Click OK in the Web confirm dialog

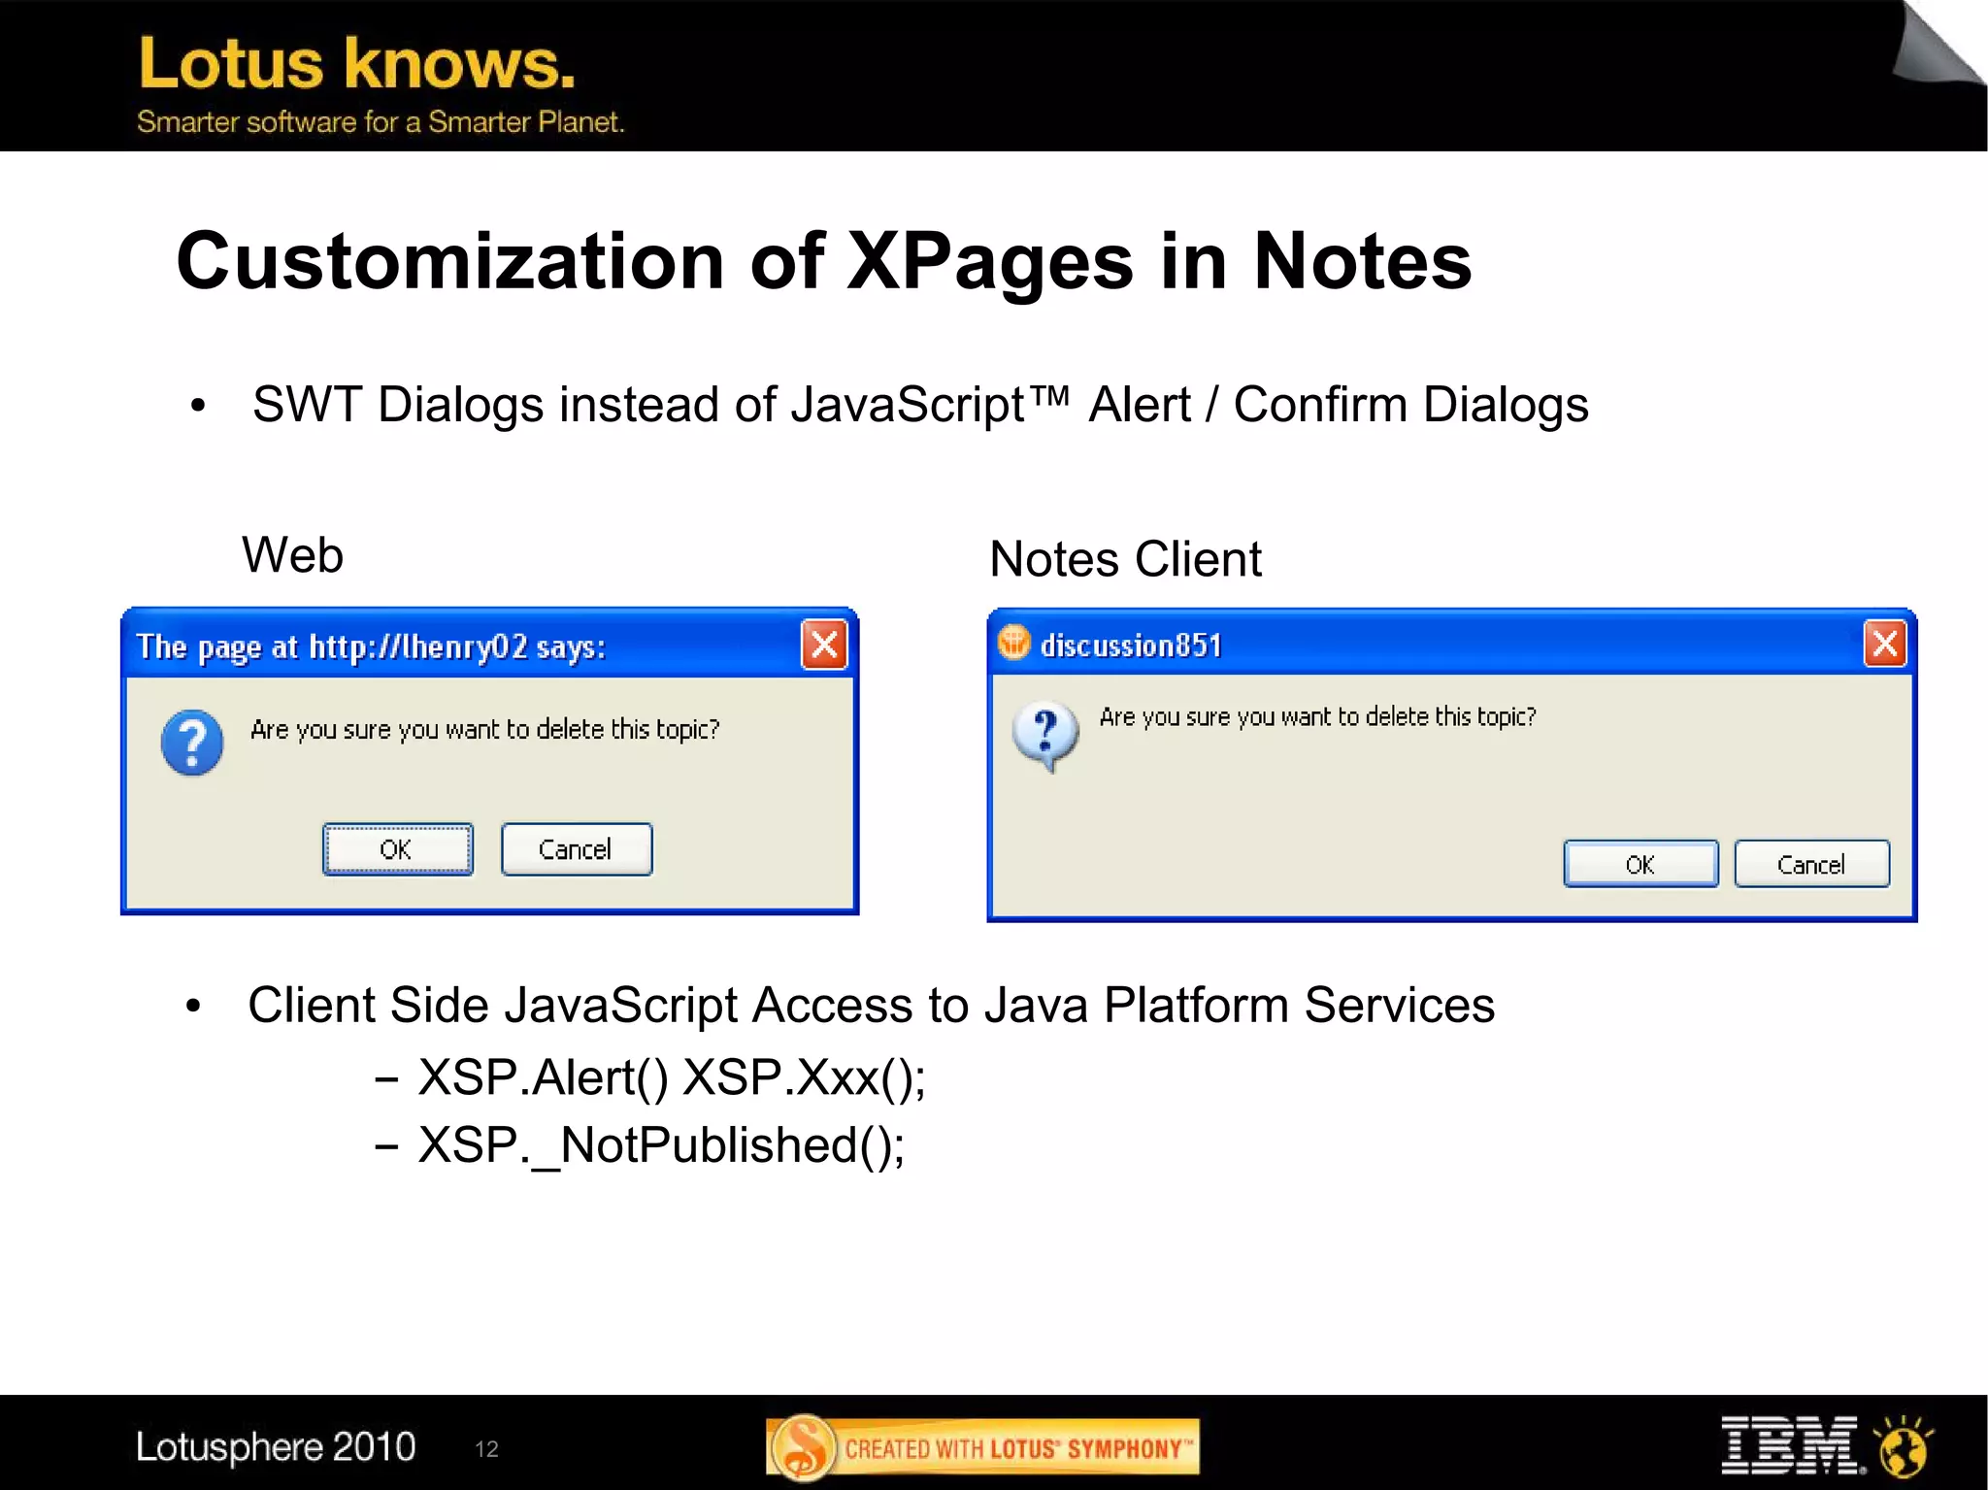[398, 849]
